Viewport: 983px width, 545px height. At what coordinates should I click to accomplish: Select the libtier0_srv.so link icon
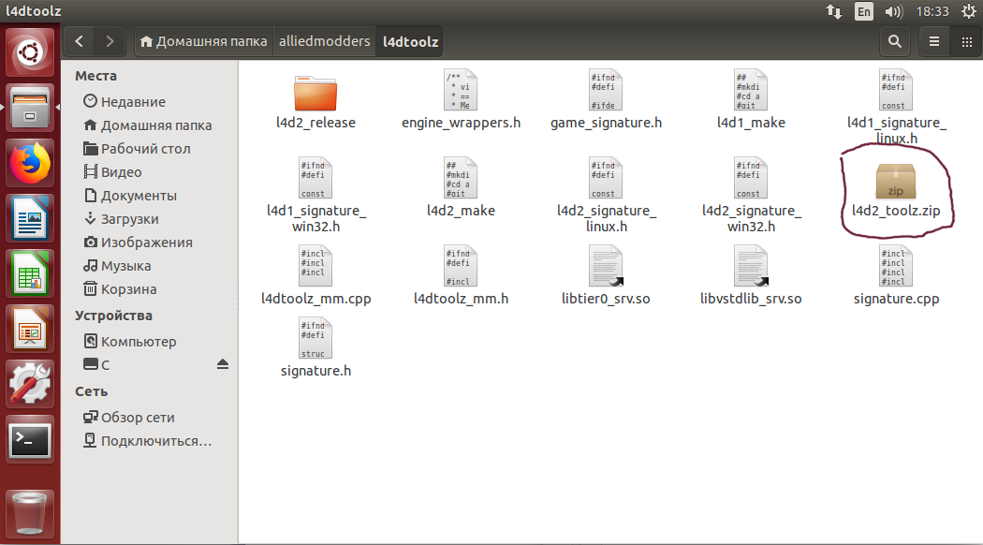point(606,266)
